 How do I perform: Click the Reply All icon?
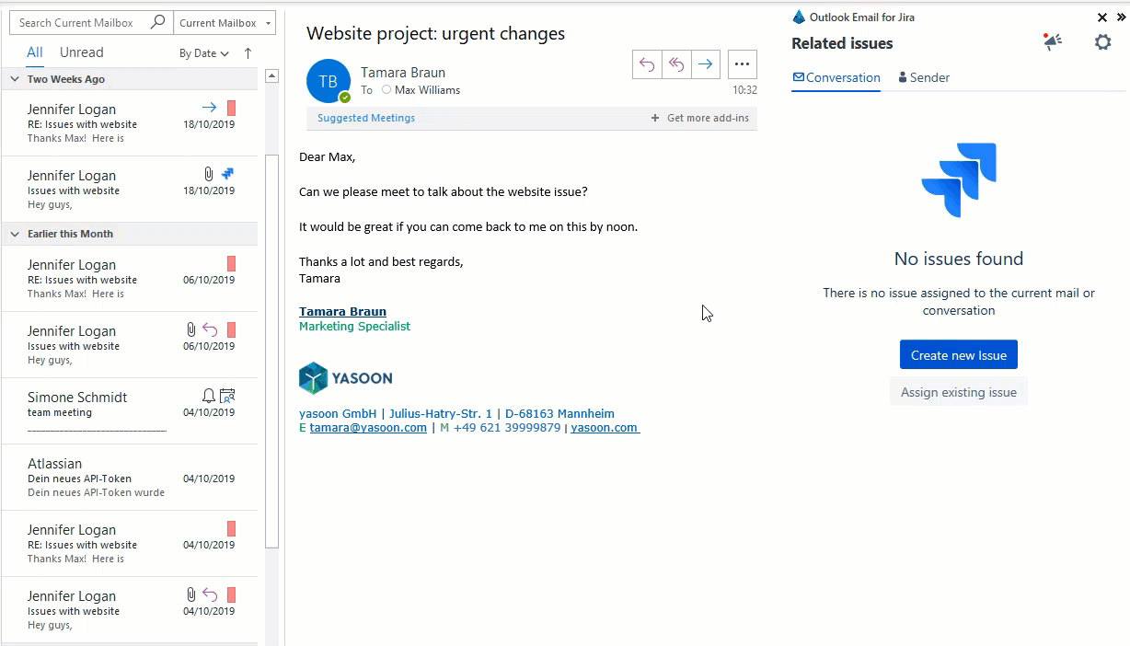tap(676, 64)
